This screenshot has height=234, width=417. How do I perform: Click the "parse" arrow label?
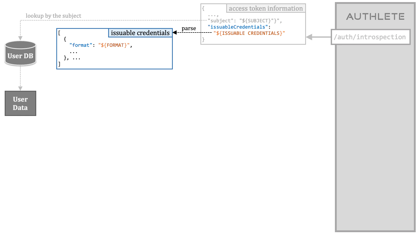pyautogui.click(x=189, y=28)
